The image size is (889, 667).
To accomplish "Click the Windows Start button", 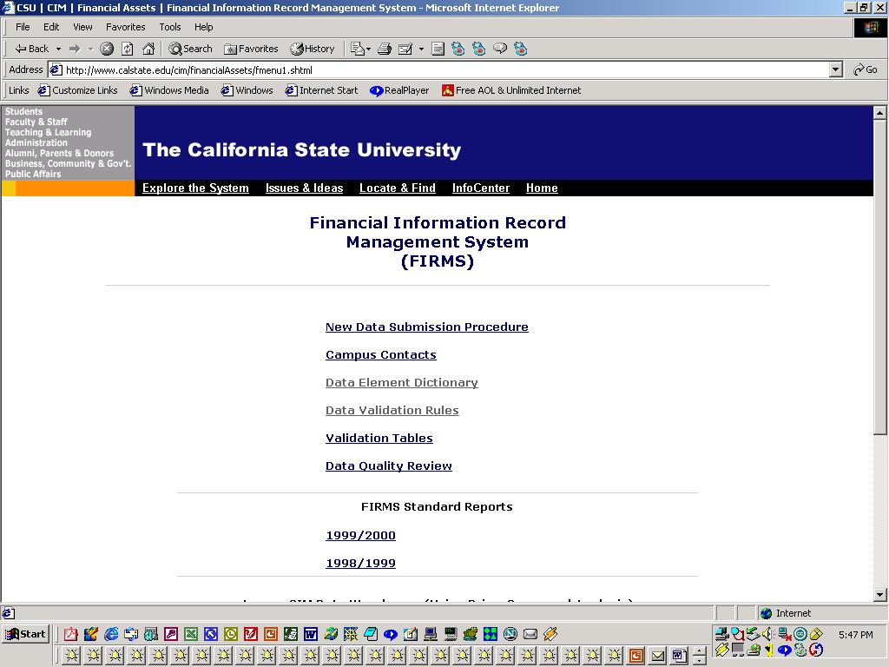I will (25, 634).
